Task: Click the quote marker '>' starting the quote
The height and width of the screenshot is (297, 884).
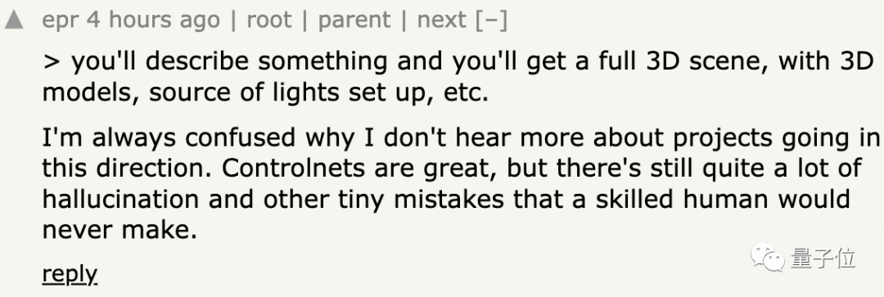Action: click(52, 61)
